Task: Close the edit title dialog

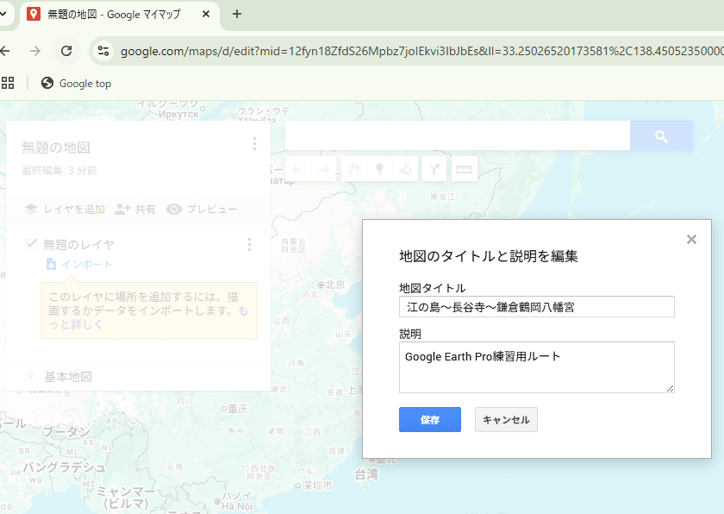Action: (691, 240)
